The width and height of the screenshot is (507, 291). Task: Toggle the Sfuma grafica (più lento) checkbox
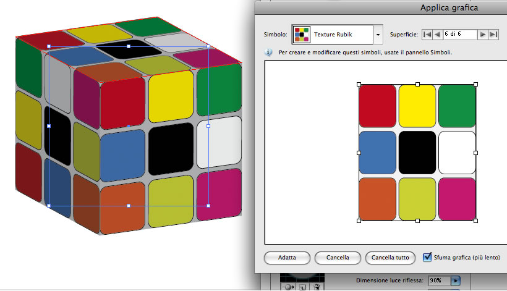pyautogui.click(x=427, y=257)
